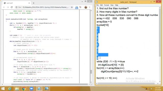This screenshot has width=163, height=91.
Task: Click the "for(i=0; i < 10; i++)" Notepad line
Action: click(107, 78)
